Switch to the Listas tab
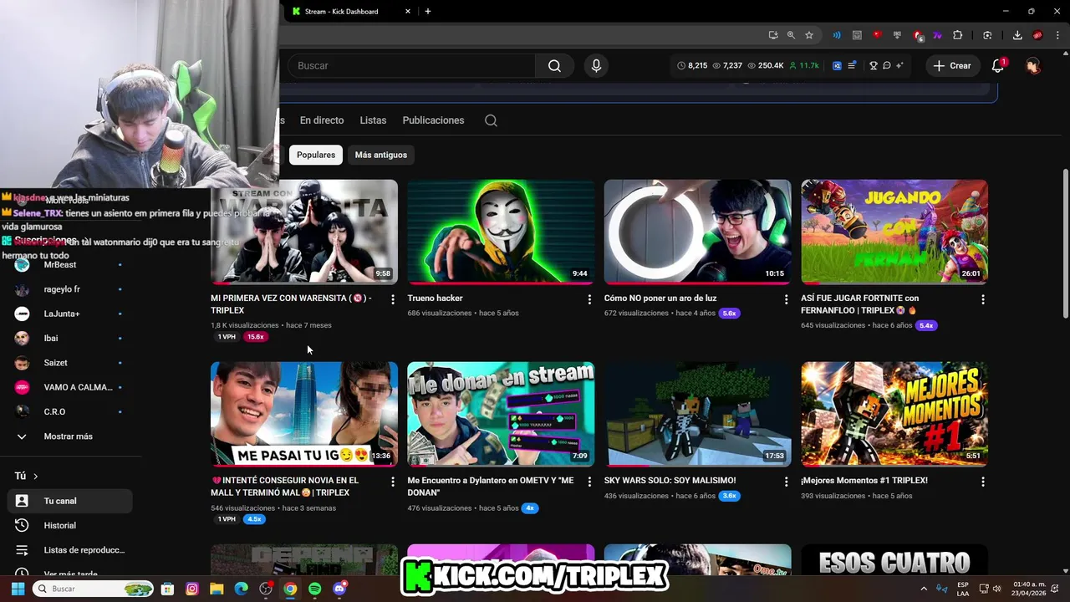 (373, 120)
